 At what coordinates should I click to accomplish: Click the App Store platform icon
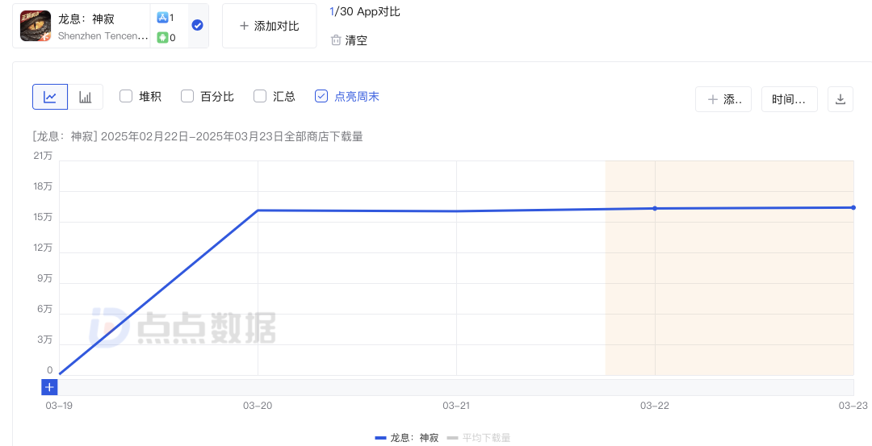point(162,17)
